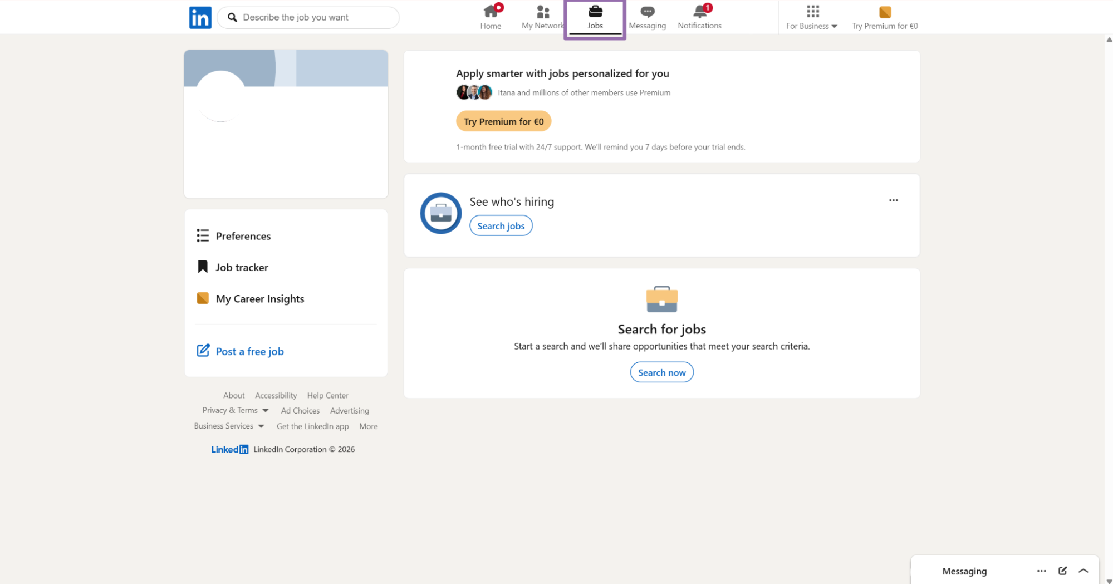Click the Try Premium for €0 nav label
Viewport: 1113px width, 585px height.
(x=885, y=26)
